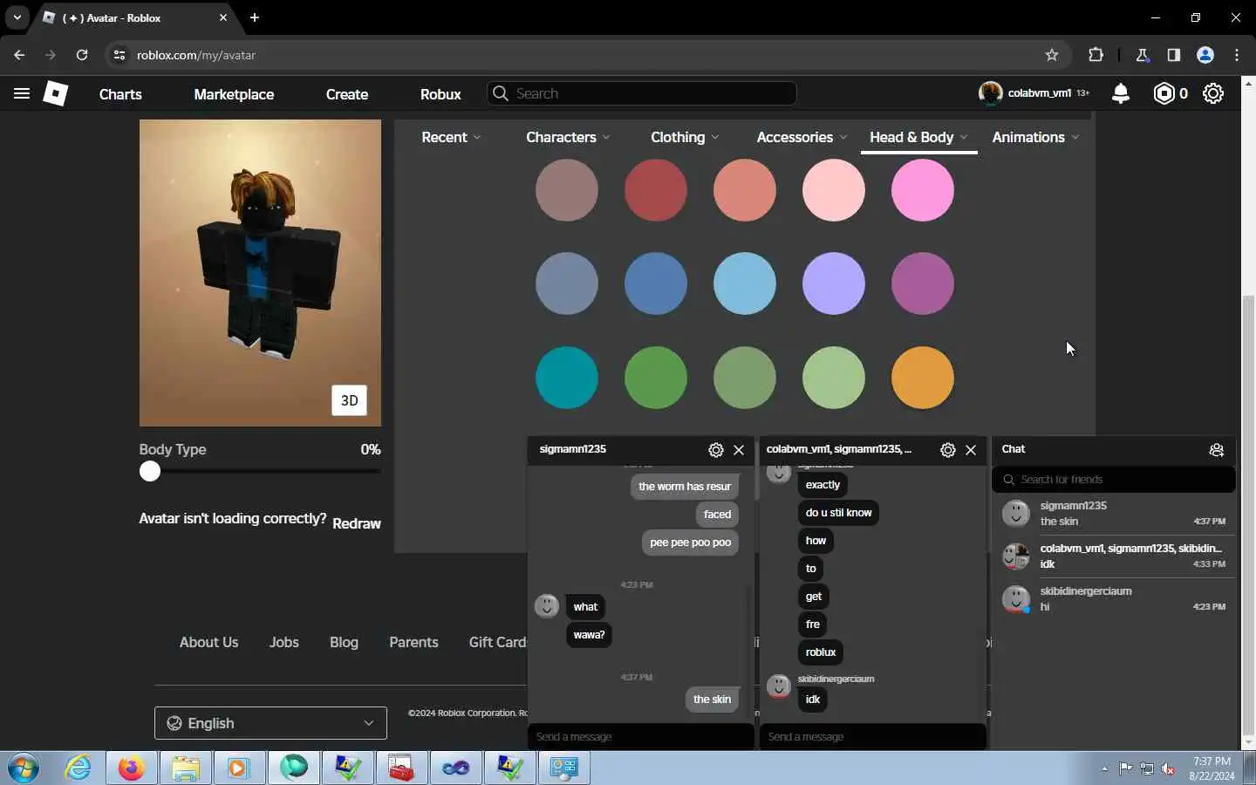This screenshot has width=1256, height=785.
Task: Select the teal skin color swatch
Action: tap(567, 378)
